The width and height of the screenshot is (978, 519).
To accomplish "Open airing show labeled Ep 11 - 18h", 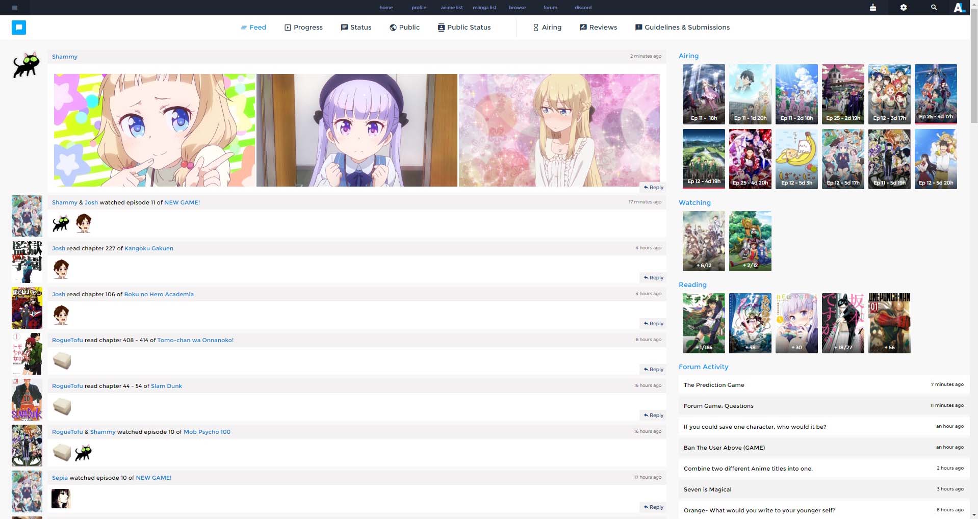I will point(704,94).
